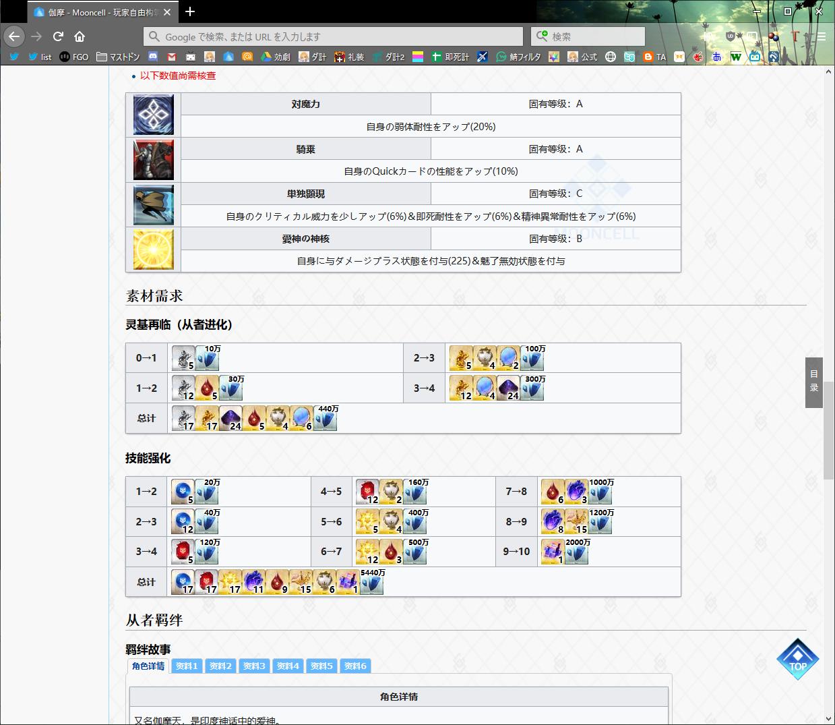Open the マストドン bookmark folder

(x=118, y=57)
